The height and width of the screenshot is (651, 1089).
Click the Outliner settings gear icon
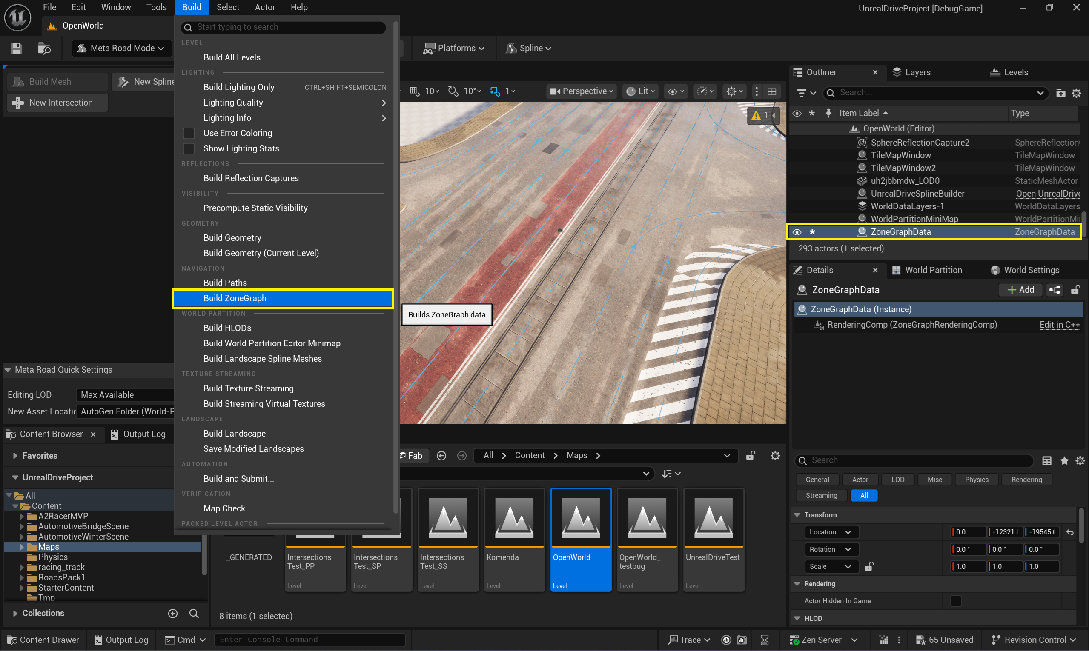[1076, 93]
